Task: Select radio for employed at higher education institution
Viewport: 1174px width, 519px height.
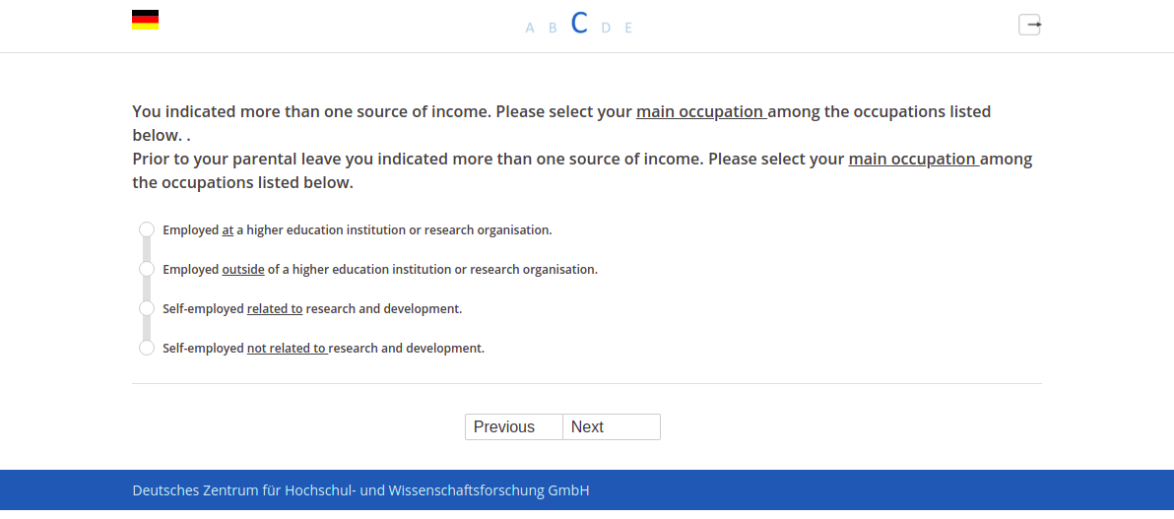Action: (147, 229)
